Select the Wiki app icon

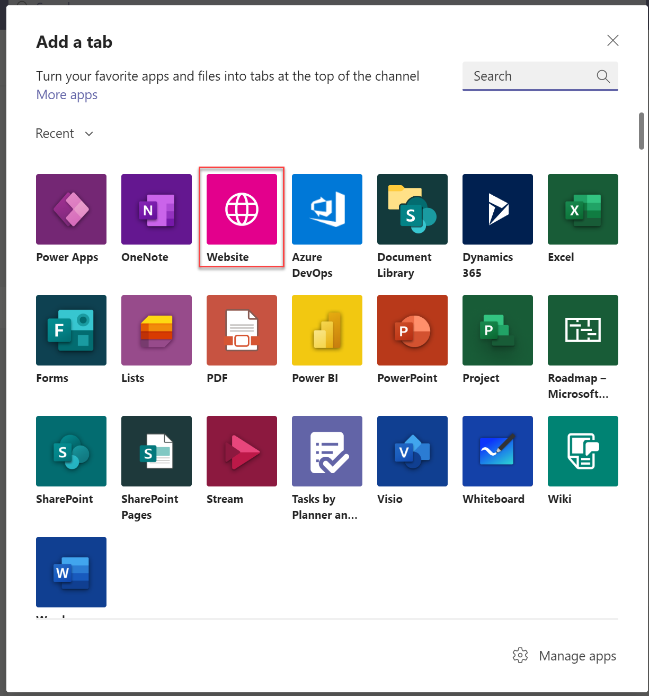point(583,451)
